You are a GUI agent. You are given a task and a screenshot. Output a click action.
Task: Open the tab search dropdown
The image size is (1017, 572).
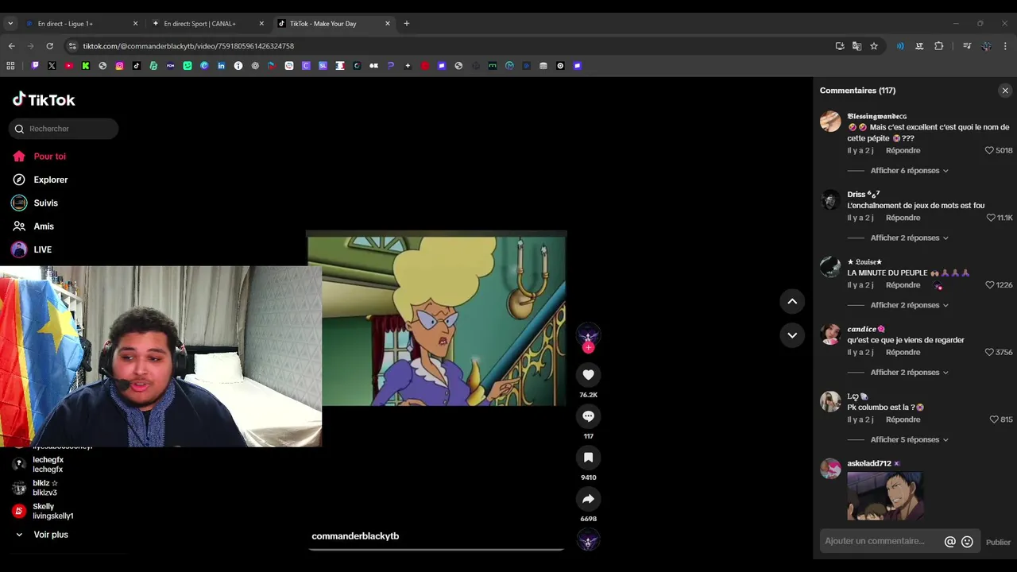click(10, 24)
